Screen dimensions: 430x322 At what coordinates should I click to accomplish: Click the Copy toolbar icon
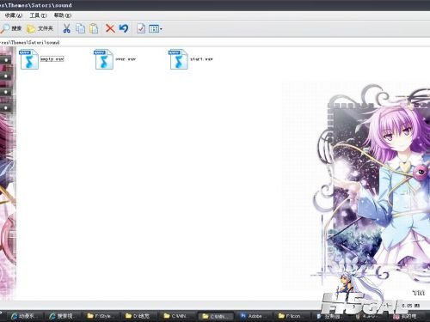[x=80, y=28]
